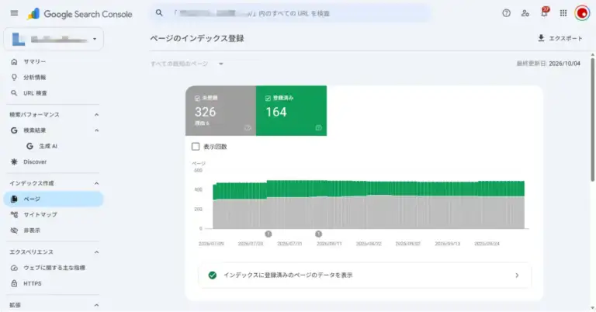Image resolution: width=596 pixels, height=312 pixels.
Task: Click the Discover asterisk icon
Action: [x=14, y=162]
